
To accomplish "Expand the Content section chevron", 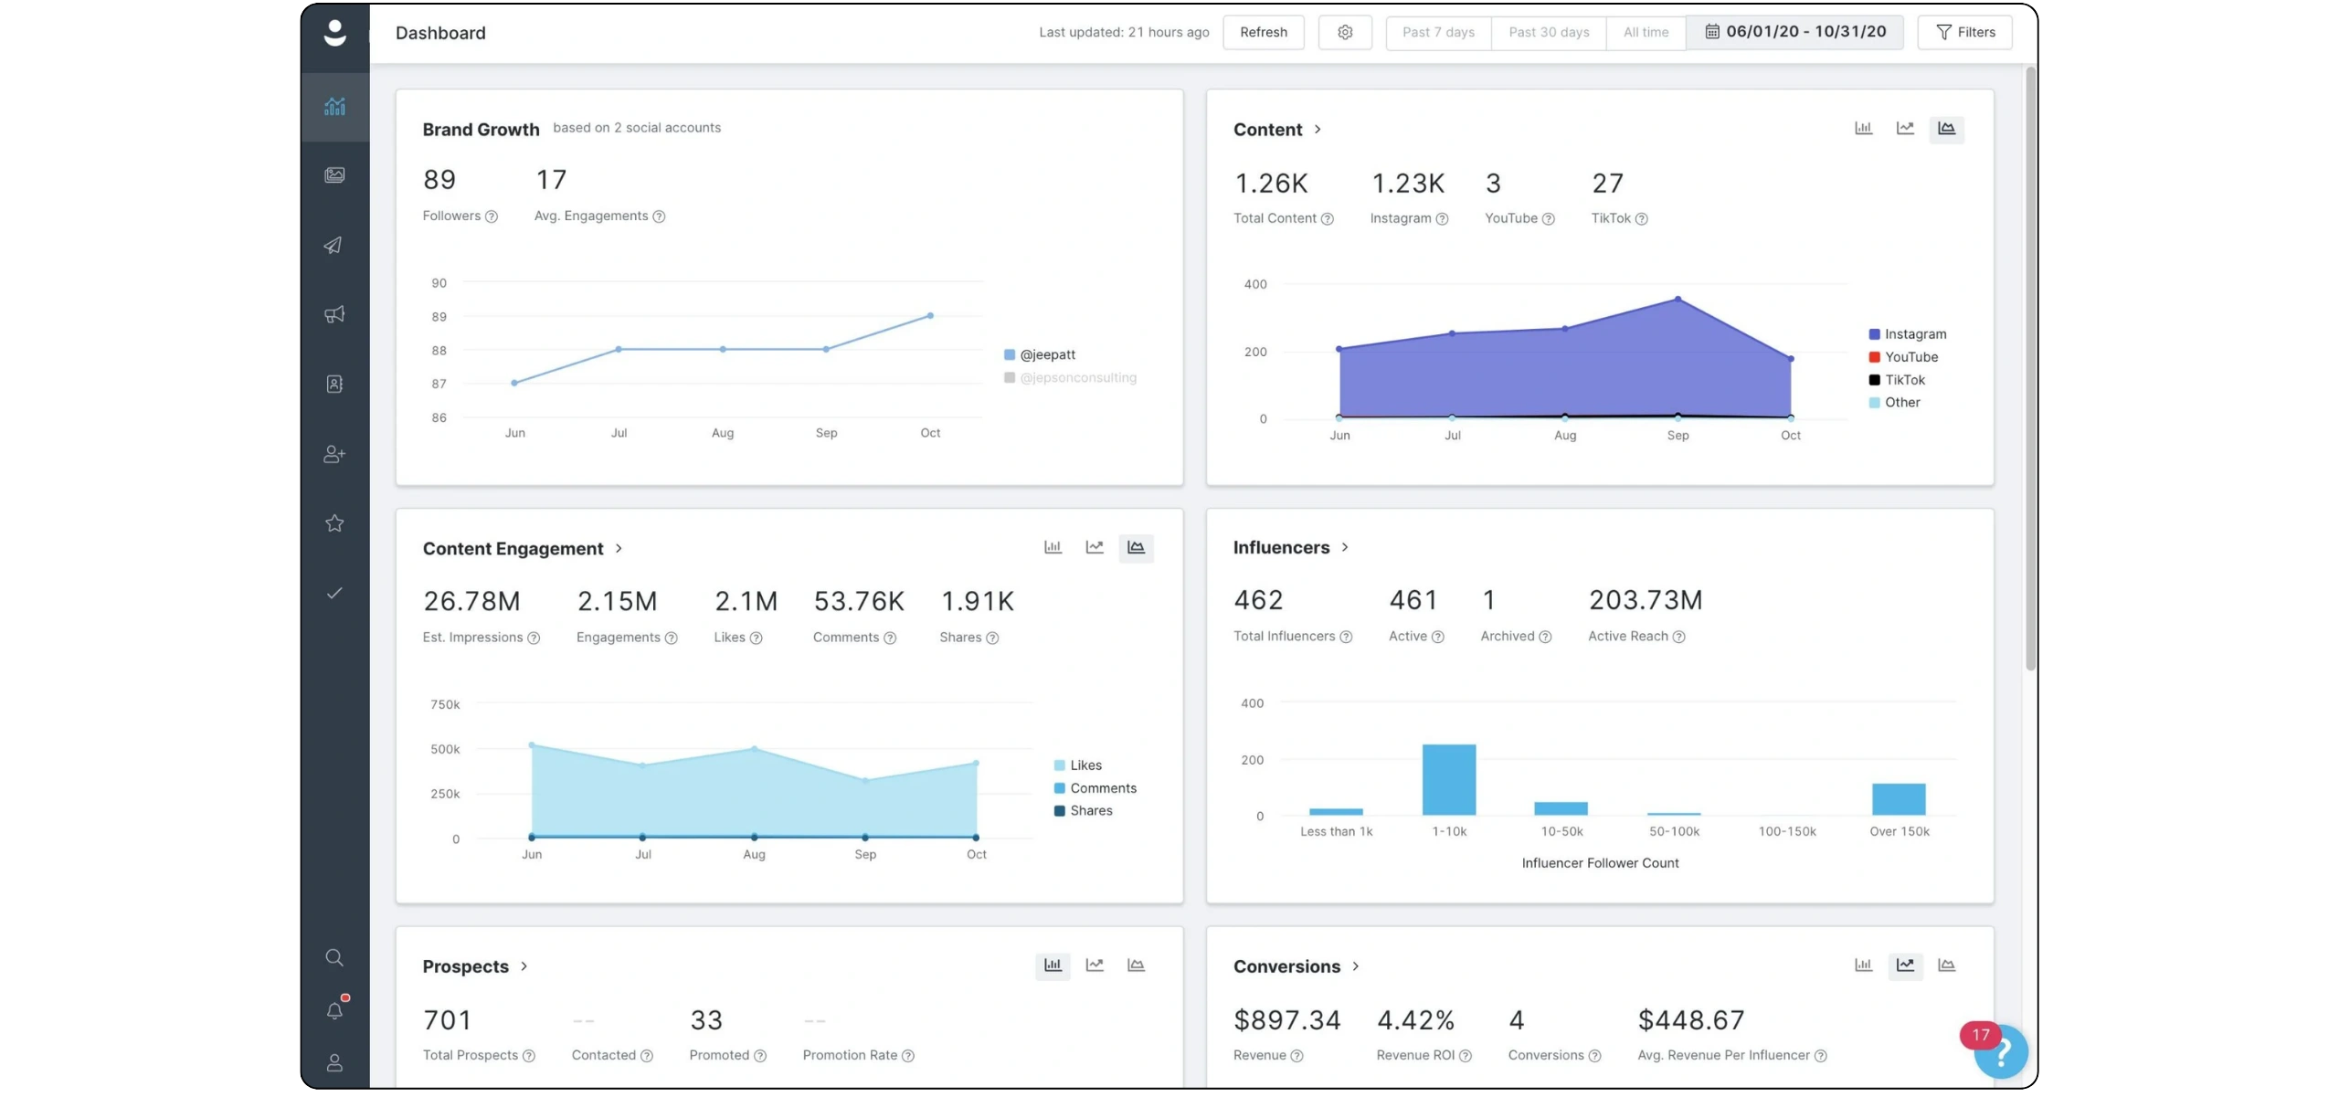I will coord(1318,130).
